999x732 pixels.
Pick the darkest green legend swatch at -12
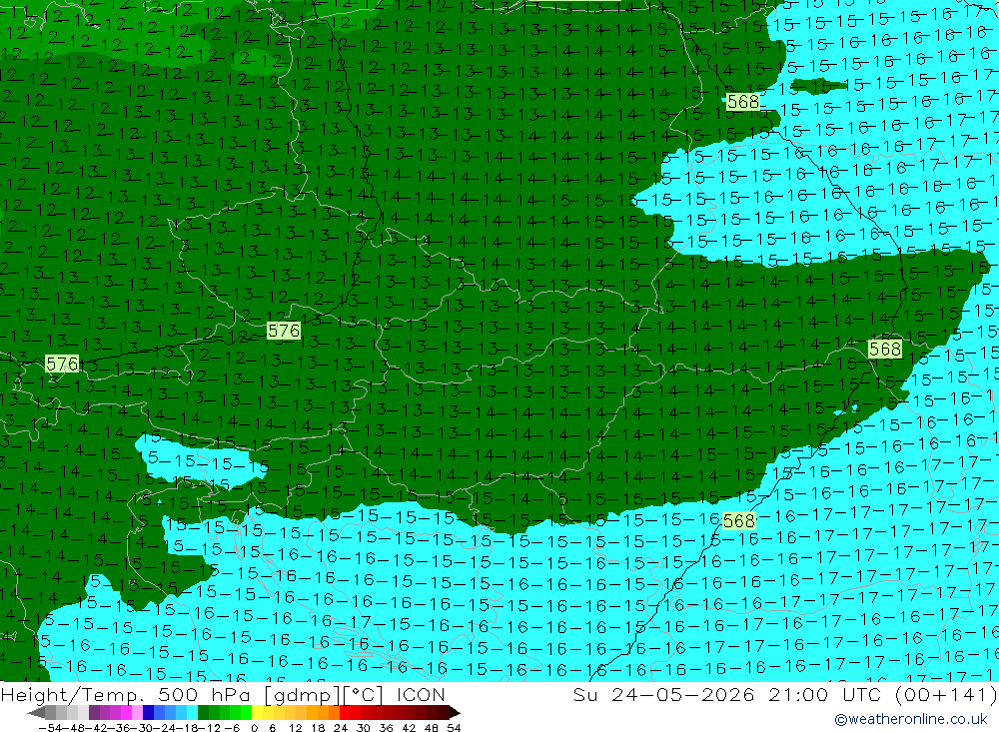(x=203, y=712)
